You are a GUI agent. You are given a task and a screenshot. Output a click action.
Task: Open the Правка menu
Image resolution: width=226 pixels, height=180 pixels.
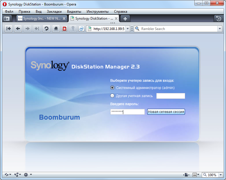point(24,12)
